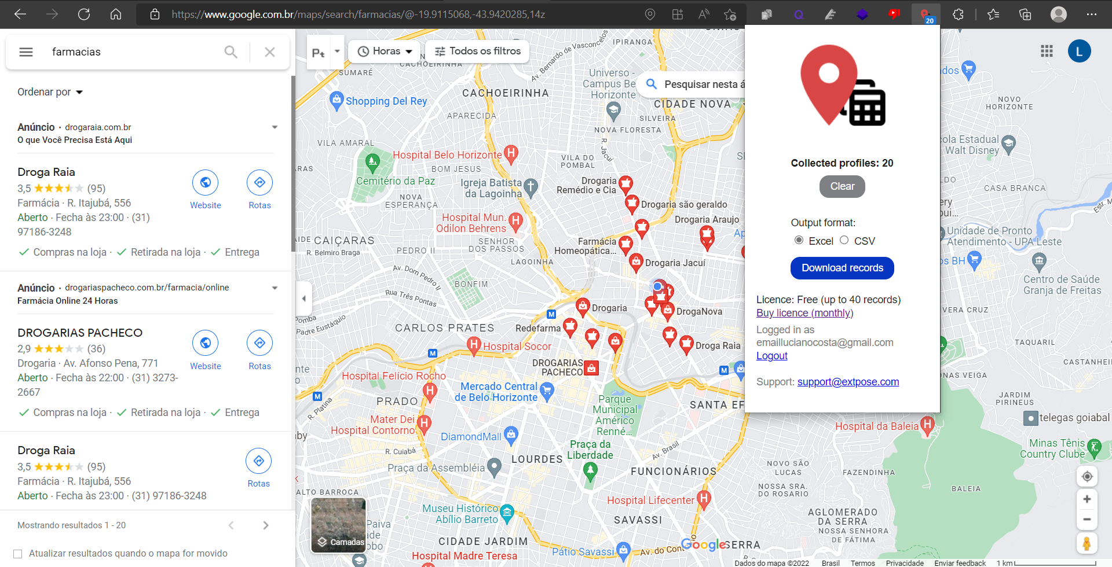Click Shopping Del Rey map marker
Screen dimensions: 1112x567
coord(336,101)
